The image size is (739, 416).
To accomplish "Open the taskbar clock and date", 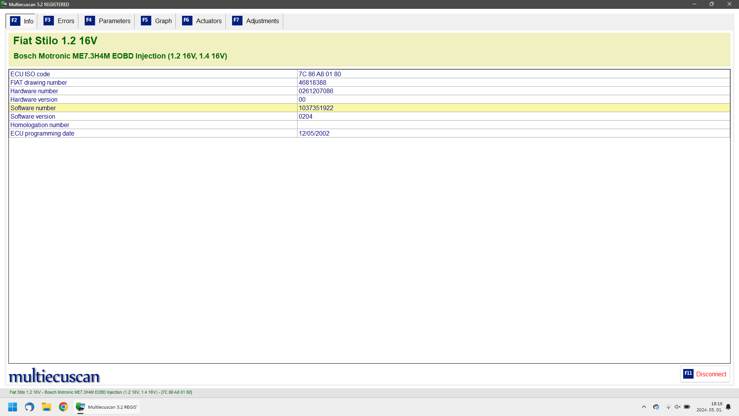I will [709, 407].
